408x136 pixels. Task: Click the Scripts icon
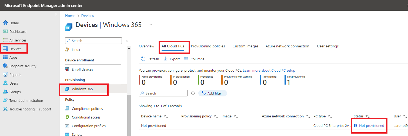(x=67, y=134)
